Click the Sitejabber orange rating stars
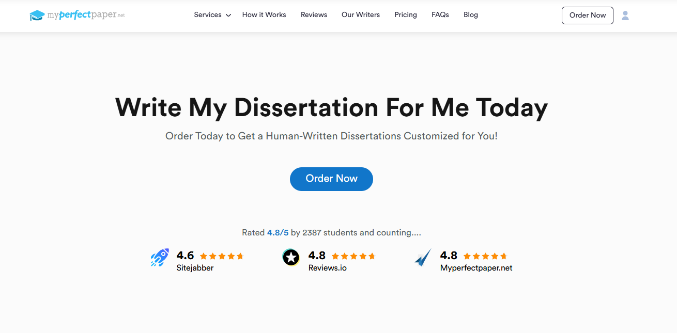The height and width of the screenshot is (333, 677). pyautogui.click(x=221, y=256)
